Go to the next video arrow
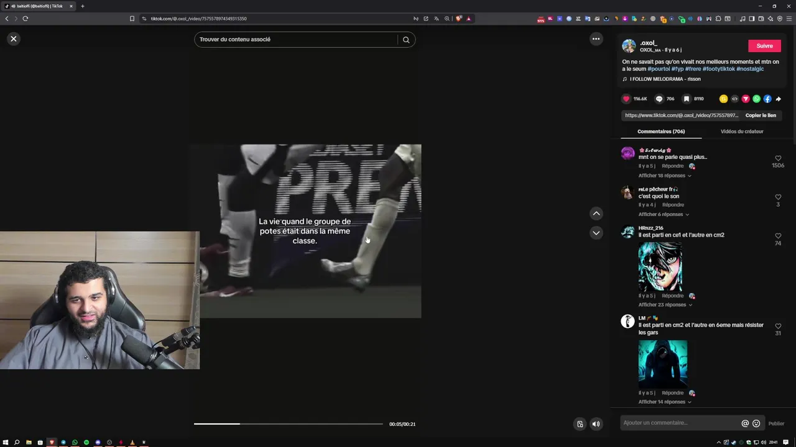Screen dimensions: 796x447 click(596, 233)
